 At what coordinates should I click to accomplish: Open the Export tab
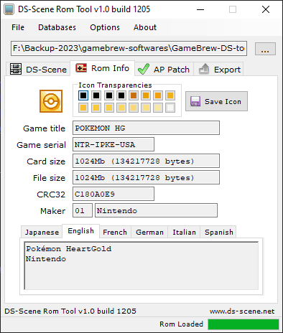point(218,70)
